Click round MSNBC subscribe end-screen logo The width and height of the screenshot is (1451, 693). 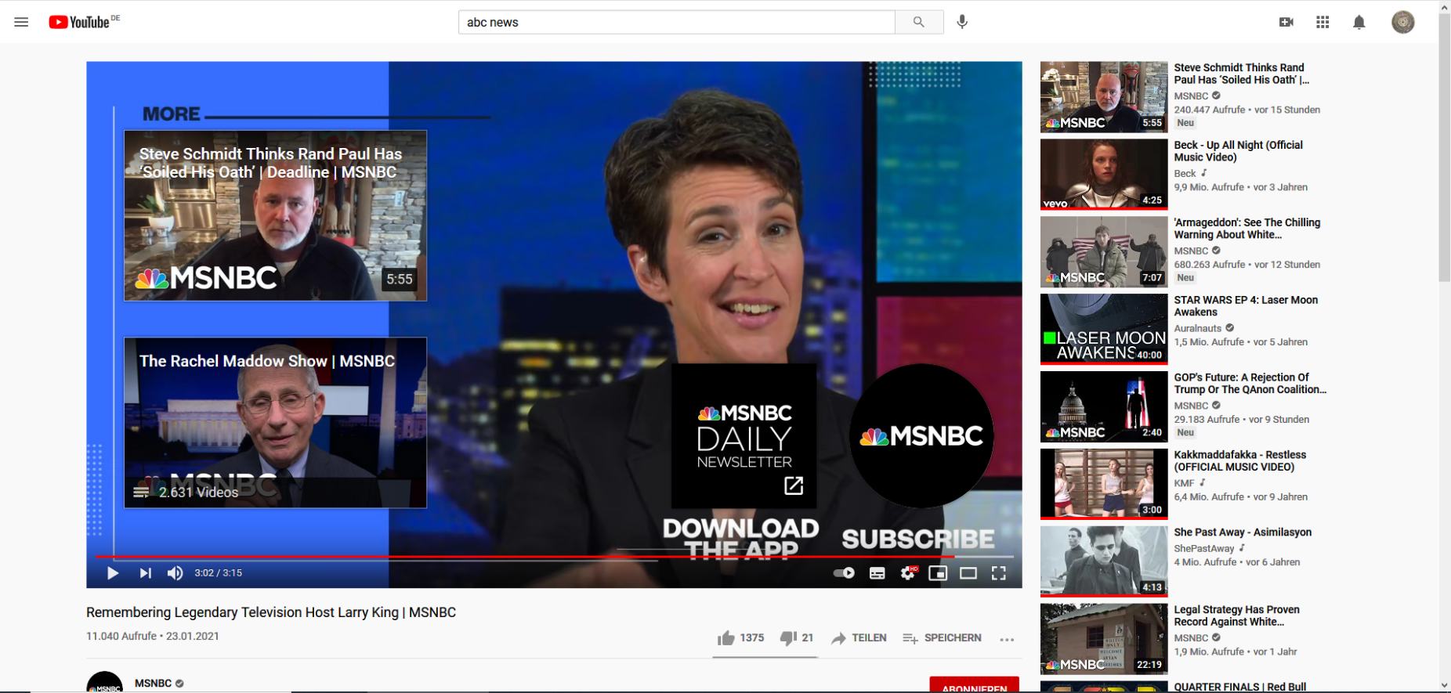click(922, 435)
